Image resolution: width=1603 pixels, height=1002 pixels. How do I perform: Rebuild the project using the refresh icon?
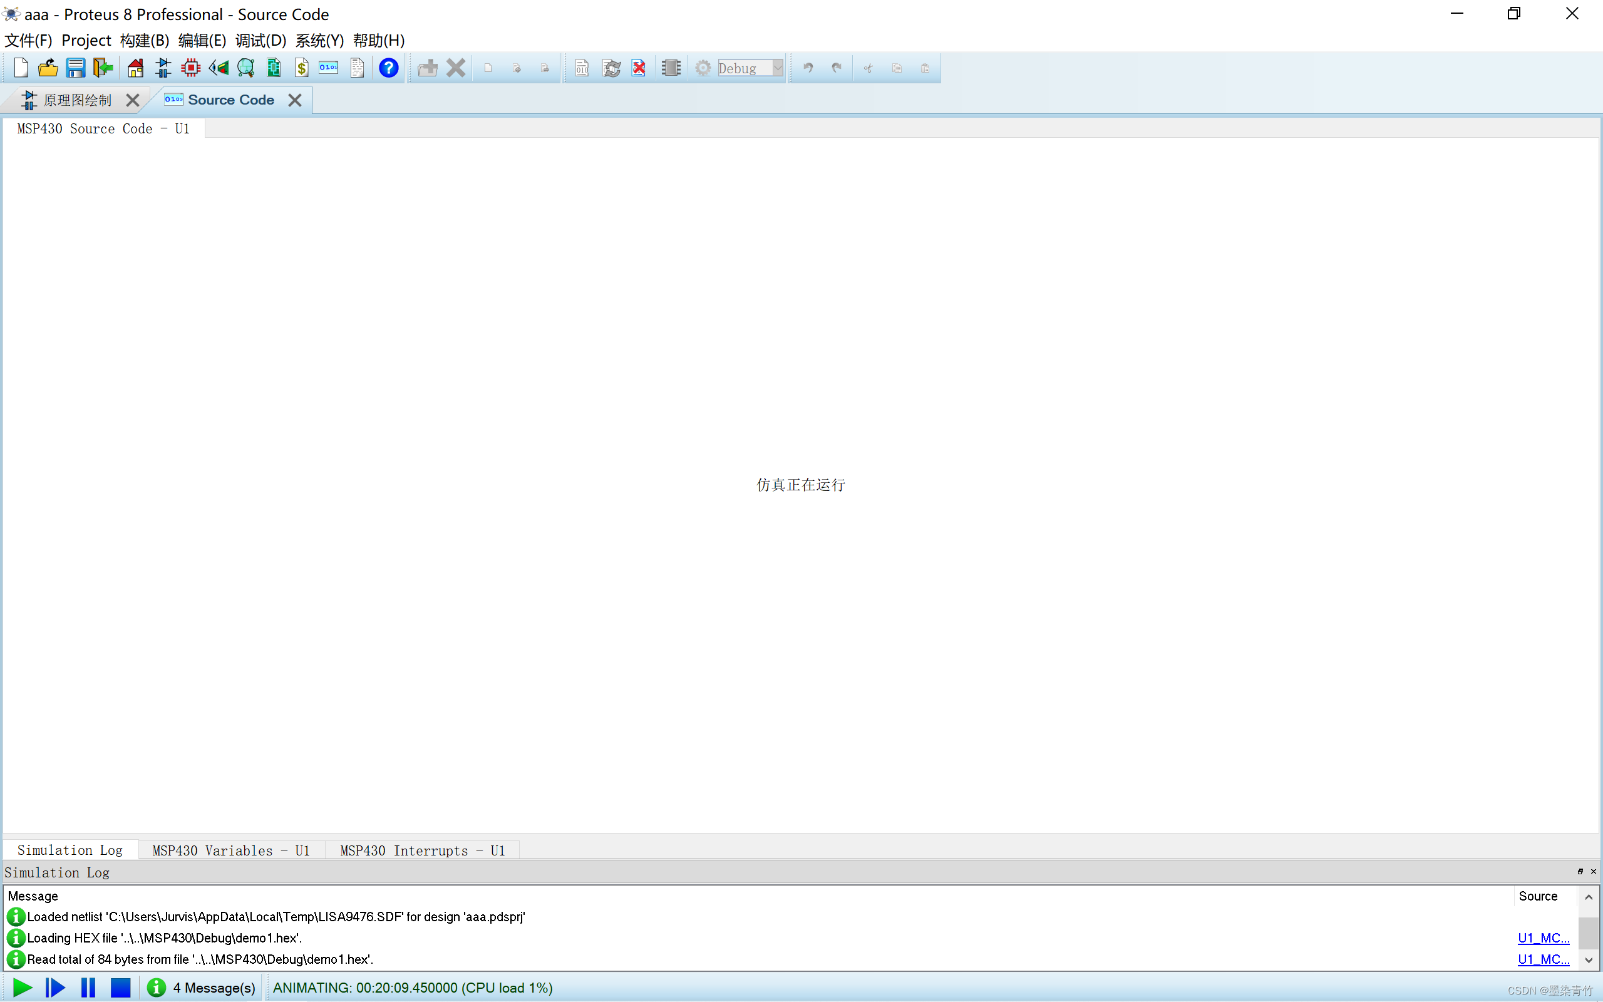pyautogui.click(x=611, y=68)
